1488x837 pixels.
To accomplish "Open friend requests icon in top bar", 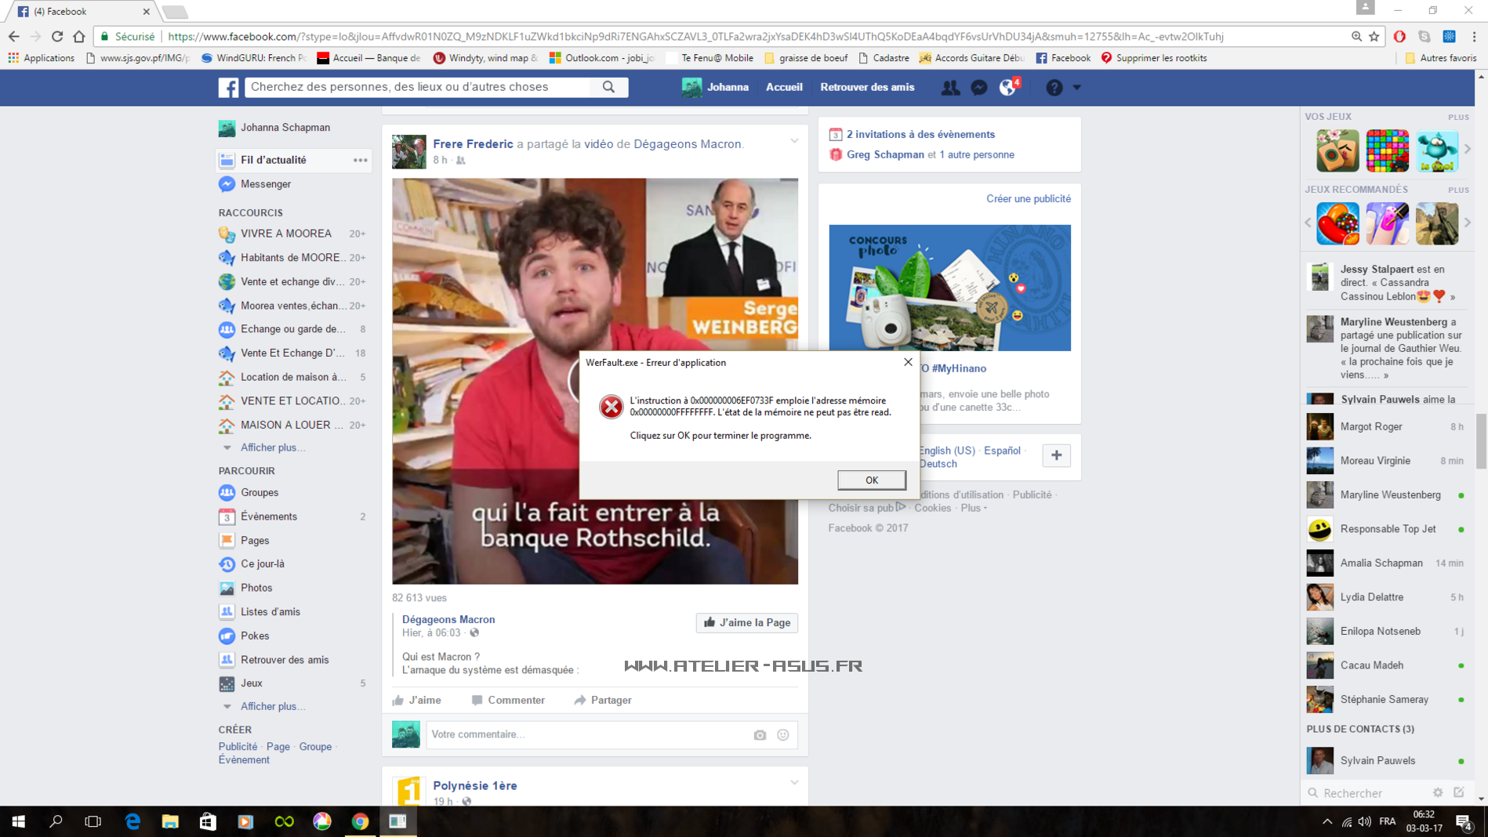I will click(x=950, y=88).
